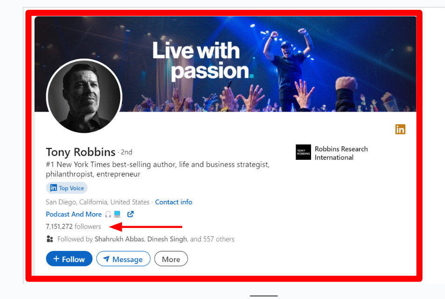View the 7,151,272 followers list
Viewport: 445px width, 299px height.
coord(73,226)
